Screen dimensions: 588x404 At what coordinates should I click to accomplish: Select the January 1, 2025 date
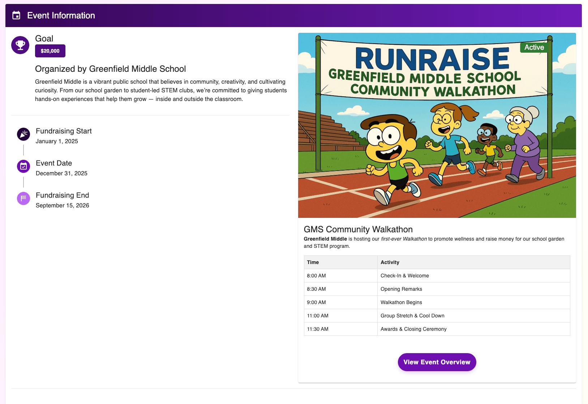57,141
